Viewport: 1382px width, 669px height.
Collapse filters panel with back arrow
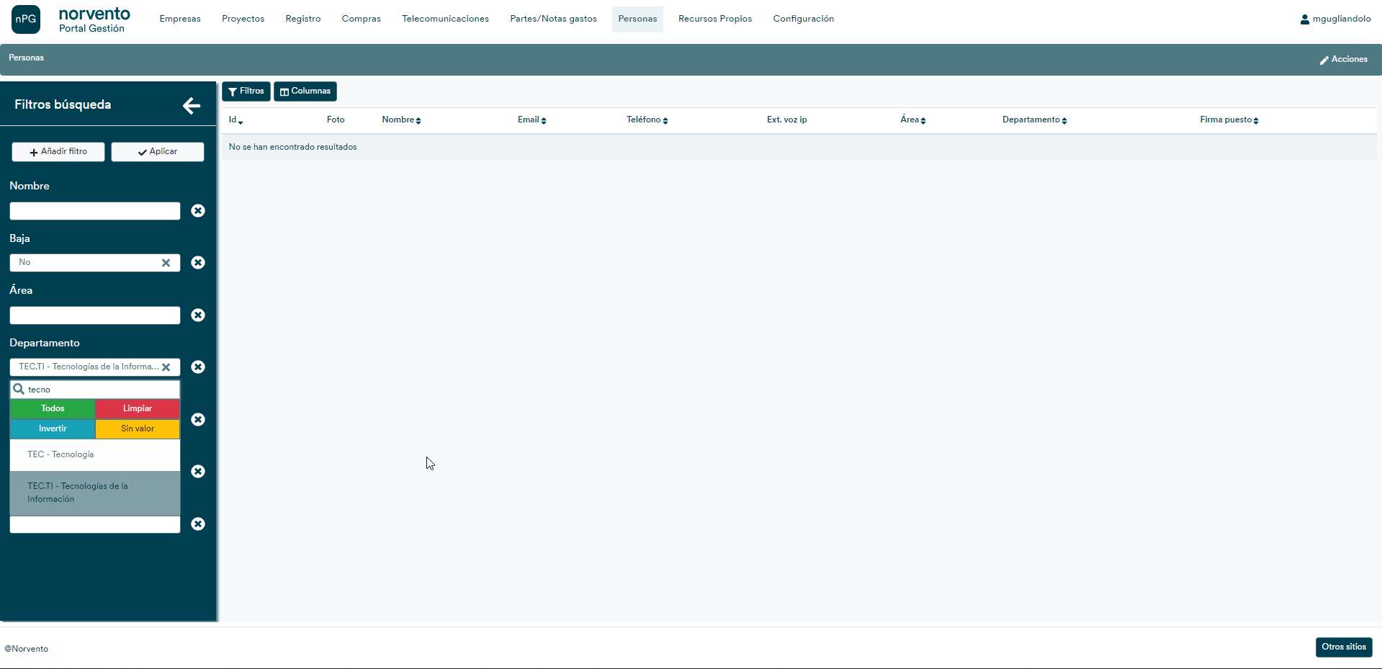click(192, 106)
